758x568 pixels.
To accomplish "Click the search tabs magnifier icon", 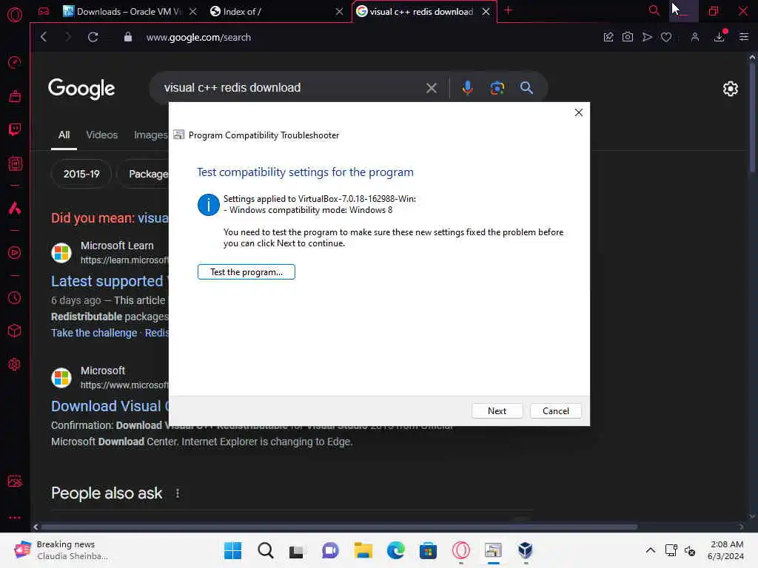I will tap(654, 10).
